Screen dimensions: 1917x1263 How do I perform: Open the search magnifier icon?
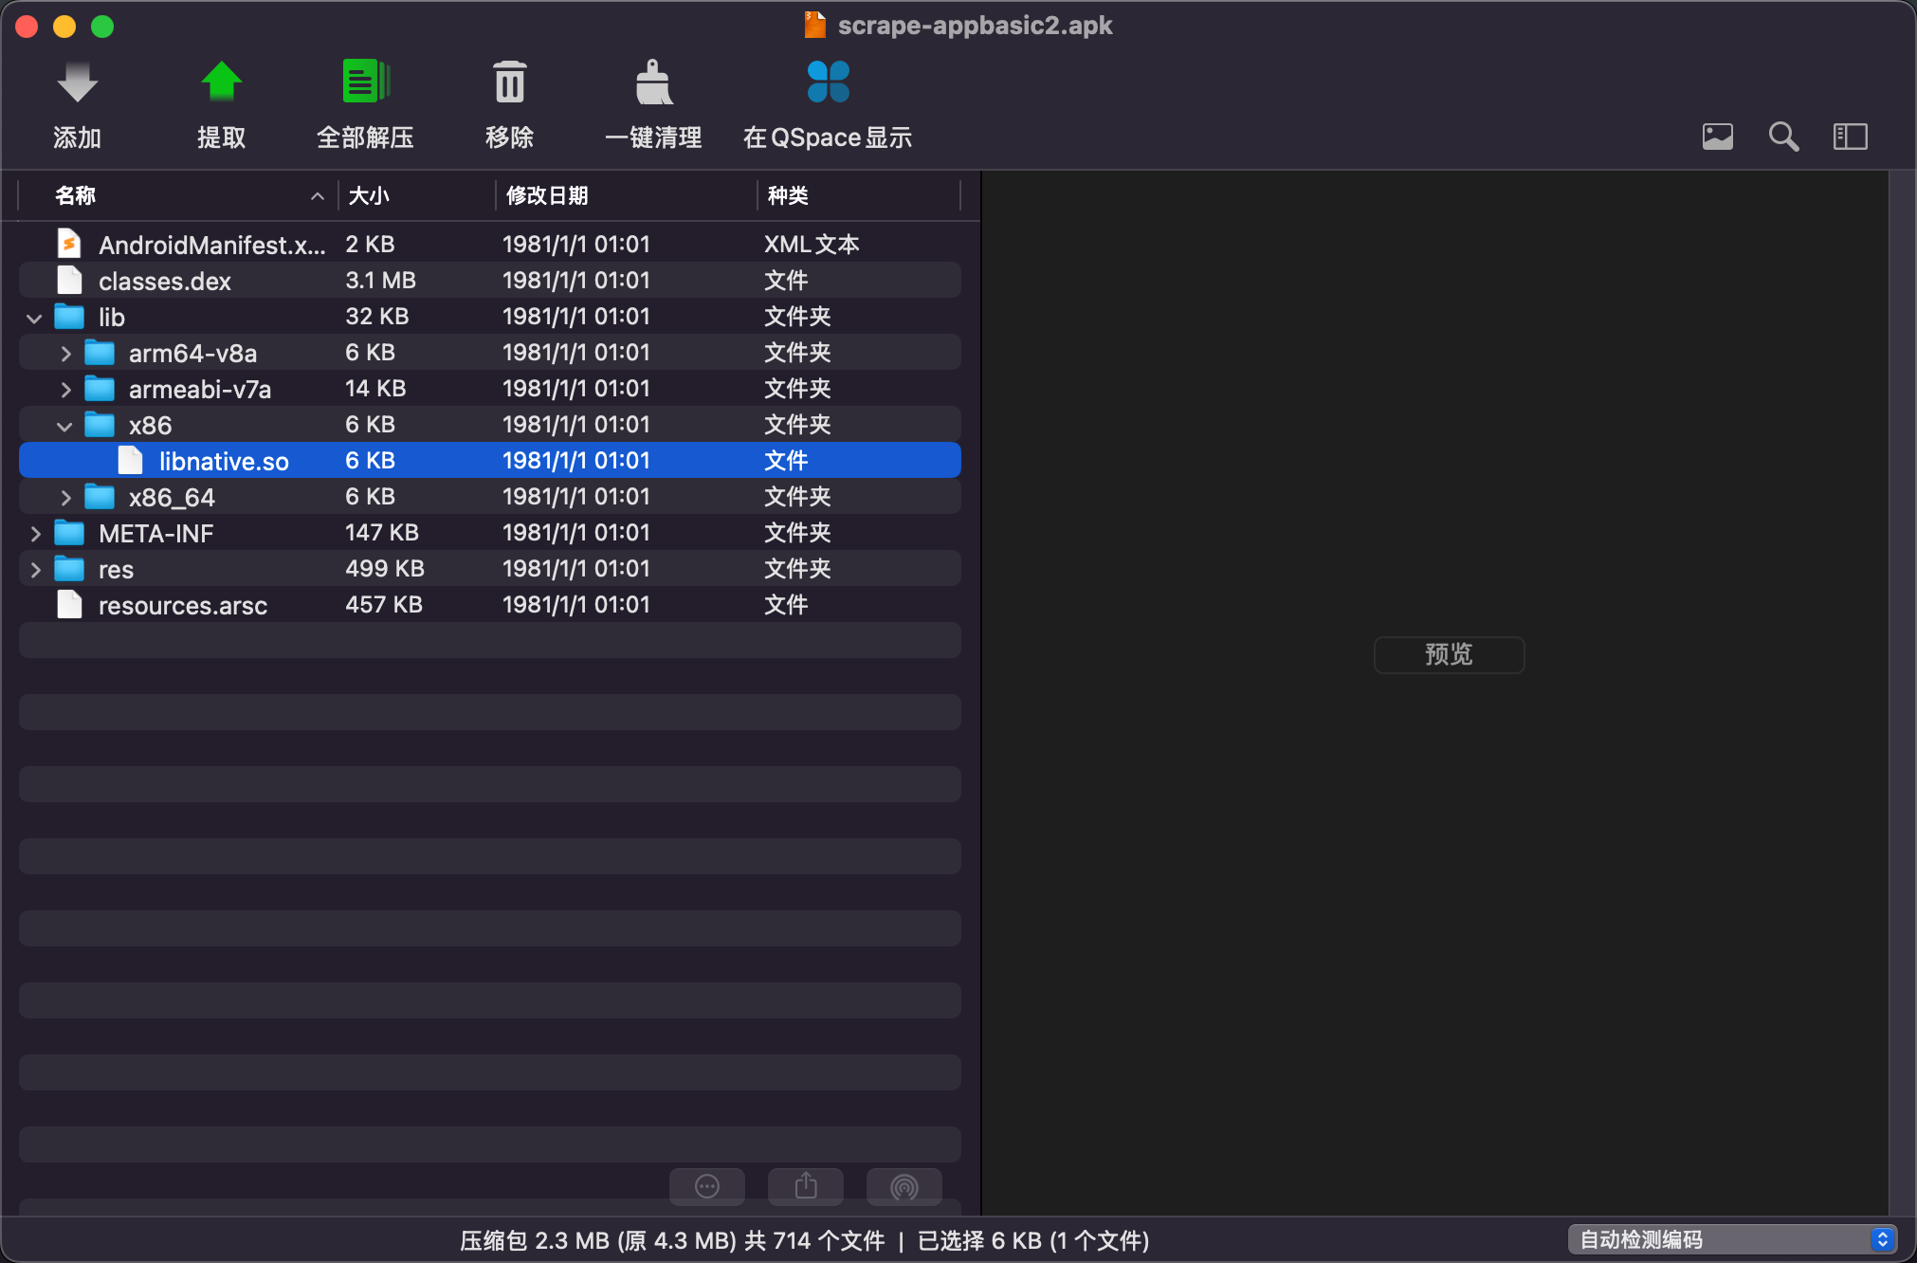(x=1783, y=137)
